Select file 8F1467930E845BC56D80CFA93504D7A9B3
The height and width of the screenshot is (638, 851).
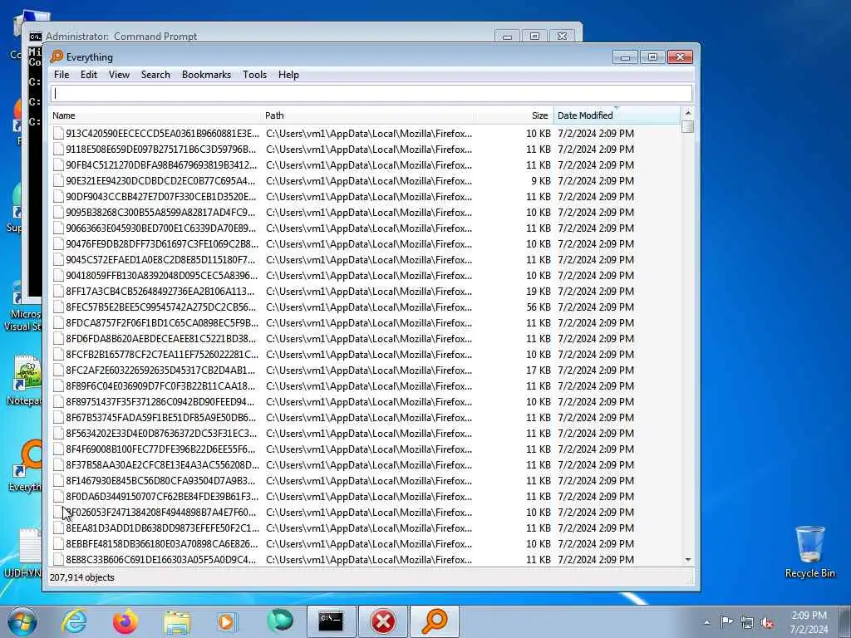160,481
